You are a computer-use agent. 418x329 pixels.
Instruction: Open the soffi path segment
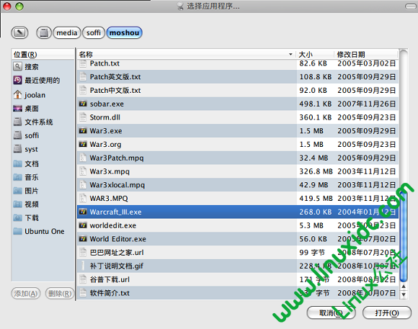[94, 33]
